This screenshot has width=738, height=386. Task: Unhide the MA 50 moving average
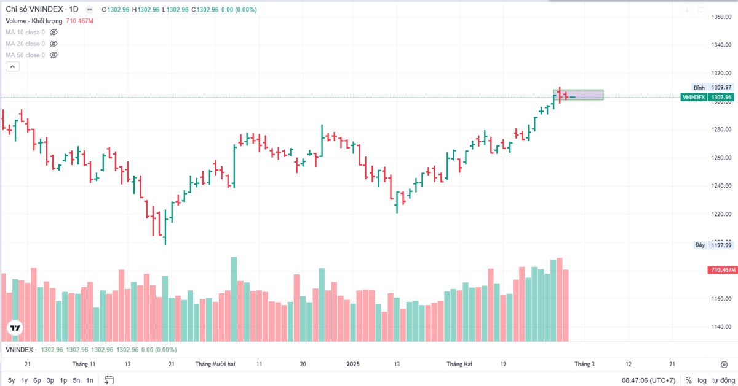tap(54, 55)
